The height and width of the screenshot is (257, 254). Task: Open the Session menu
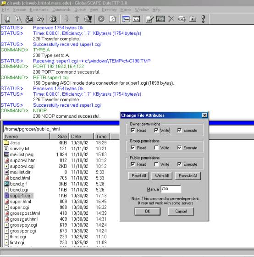20,10
